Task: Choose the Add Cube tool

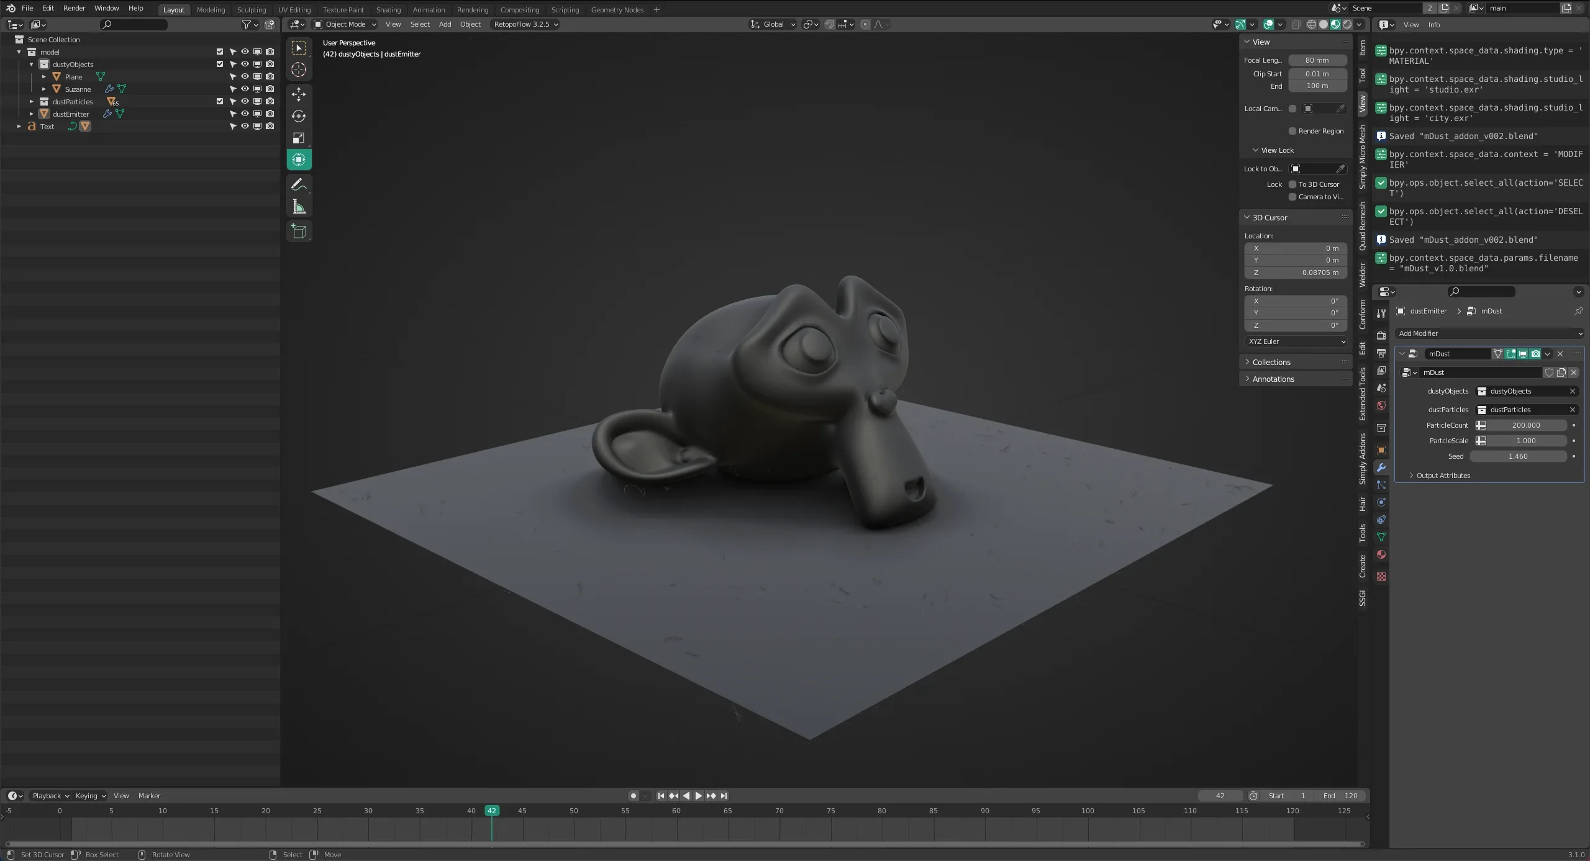Action: tap(299, 232)
